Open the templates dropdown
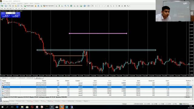Viewport: 194px width, 109px height. [89, 6]
